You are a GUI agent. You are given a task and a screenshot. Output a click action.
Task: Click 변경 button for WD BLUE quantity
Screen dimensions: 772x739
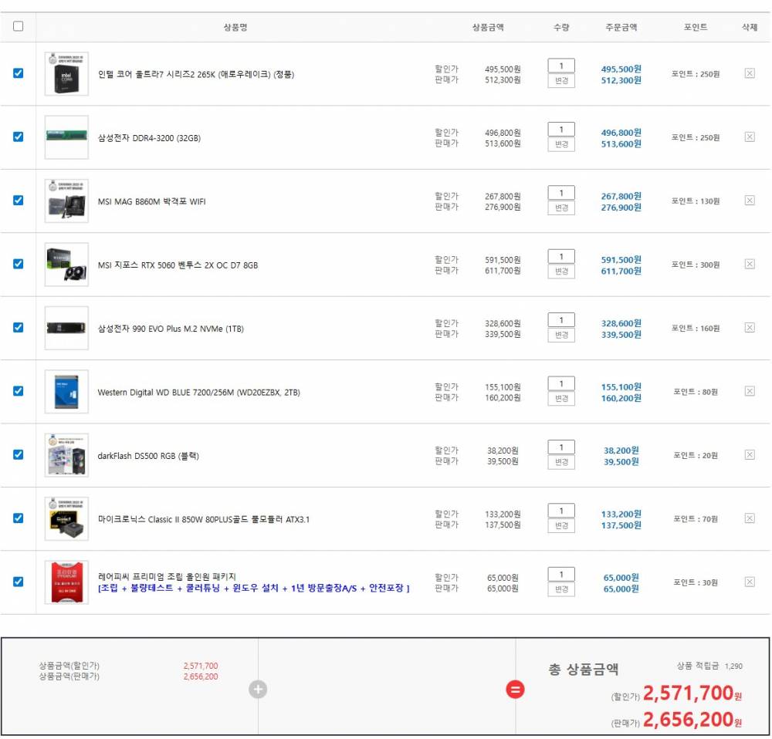pos(561,399)
